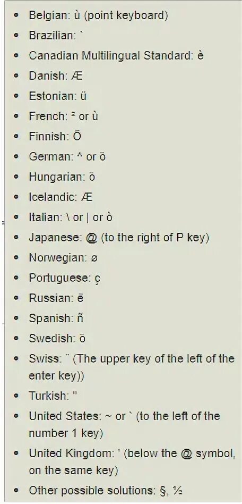Click the Hungarian list item

tap(62, 177)
